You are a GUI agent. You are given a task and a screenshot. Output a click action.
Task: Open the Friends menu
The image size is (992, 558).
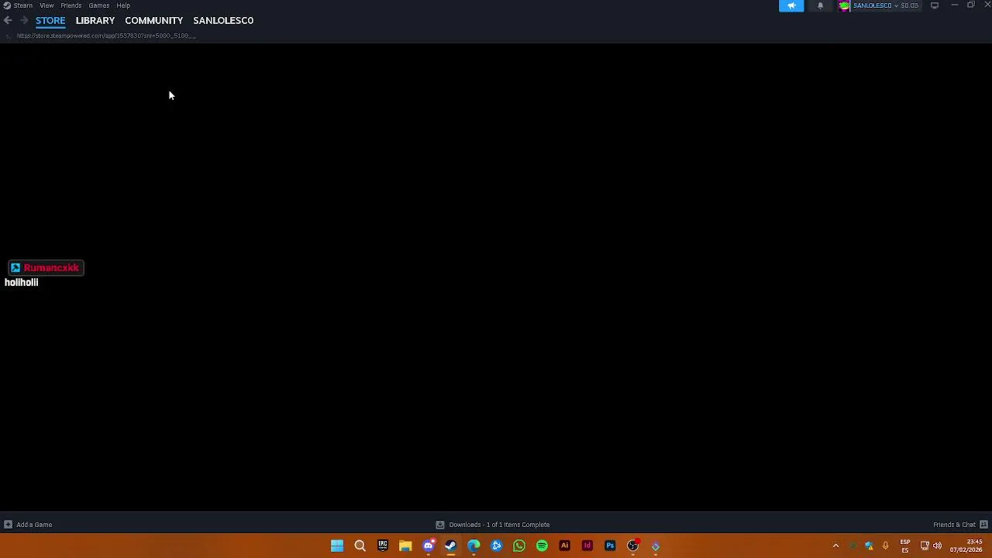(71, 5)
